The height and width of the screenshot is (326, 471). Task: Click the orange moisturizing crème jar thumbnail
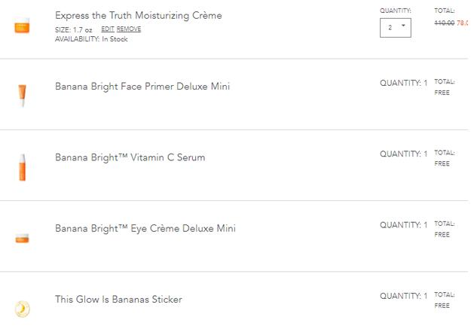pos(22,26)
